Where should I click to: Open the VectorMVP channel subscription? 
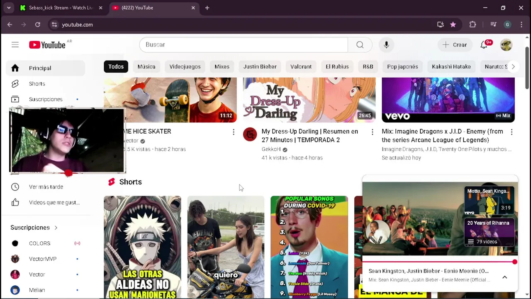pyautogui.click(x=46, y=259)
